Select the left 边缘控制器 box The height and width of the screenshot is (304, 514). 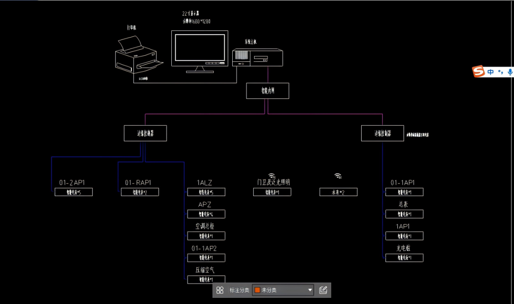click(145, 133)
